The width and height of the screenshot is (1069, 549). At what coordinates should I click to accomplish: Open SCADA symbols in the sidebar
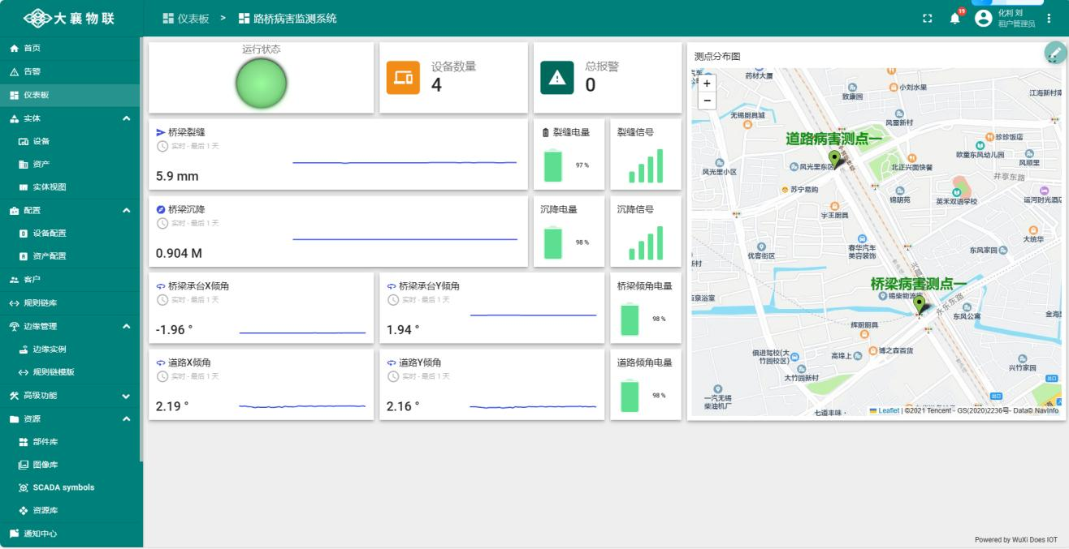(70, 487)
